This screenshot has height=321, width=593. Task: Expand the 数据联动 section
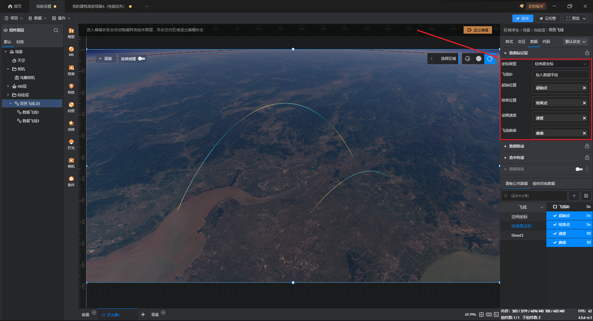click(505, 146)
